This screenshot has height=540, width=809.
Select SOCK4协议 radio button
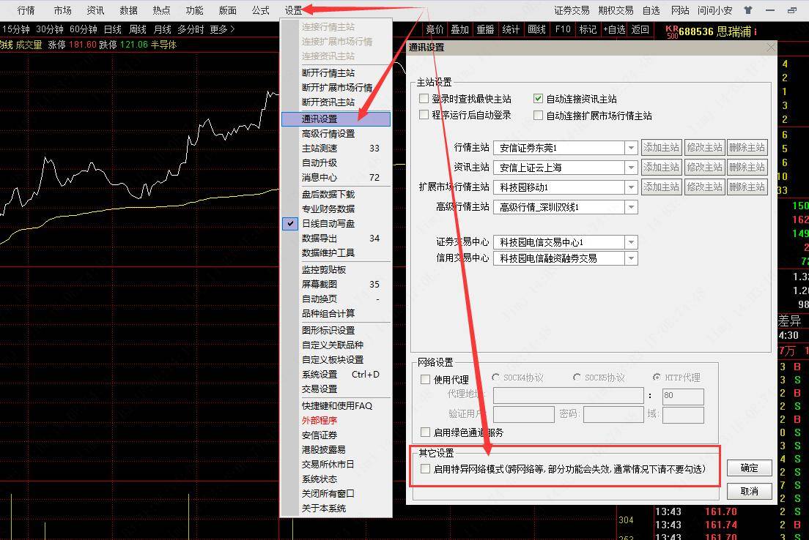[496, 378]
